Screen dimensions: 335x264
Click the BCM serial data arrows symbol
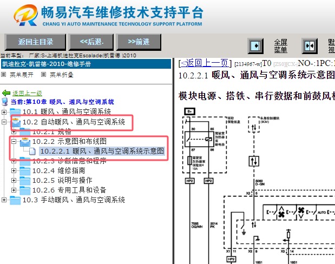tap(254, 128)
